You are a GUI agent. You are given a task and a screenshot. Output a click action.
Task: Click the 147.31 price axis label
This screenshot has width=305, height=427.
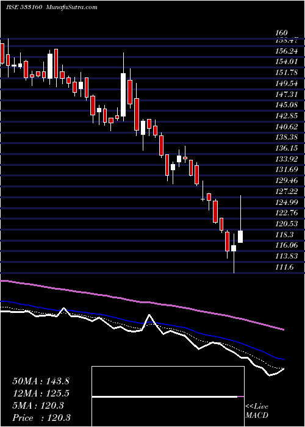287,94
